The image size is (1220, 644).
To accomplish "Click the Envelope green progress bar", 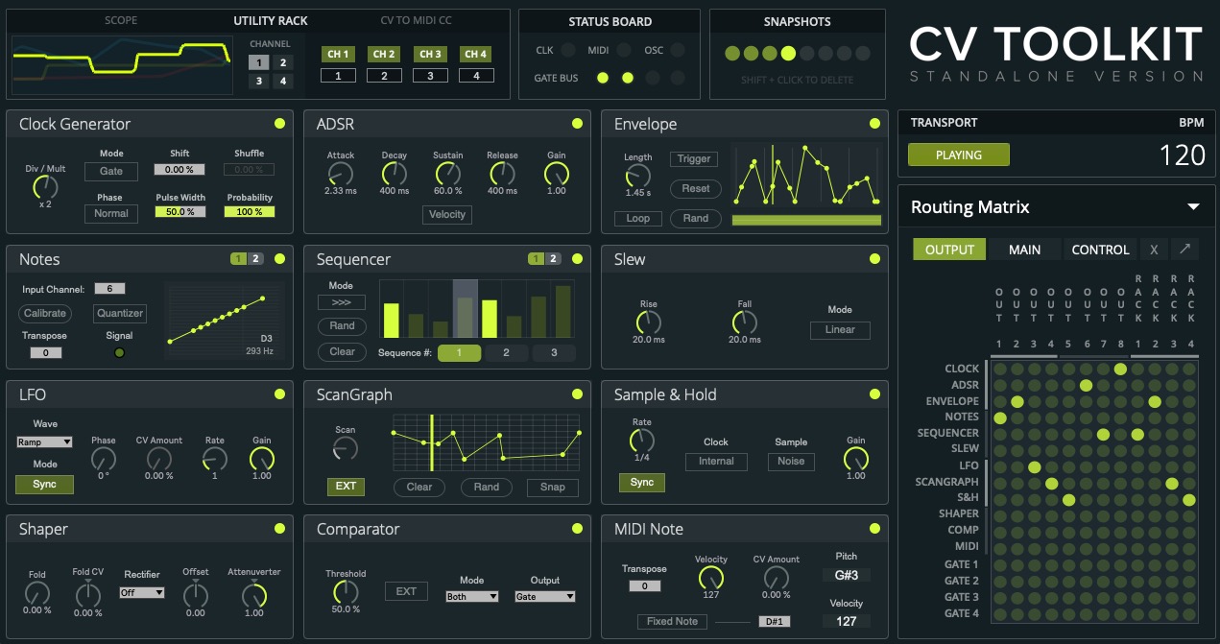I will click(x=806, y=220).
